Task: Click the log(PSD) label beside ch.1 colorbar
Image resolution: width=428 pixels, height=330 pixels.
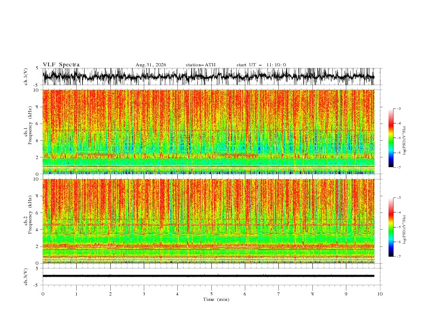Action: 405,141
